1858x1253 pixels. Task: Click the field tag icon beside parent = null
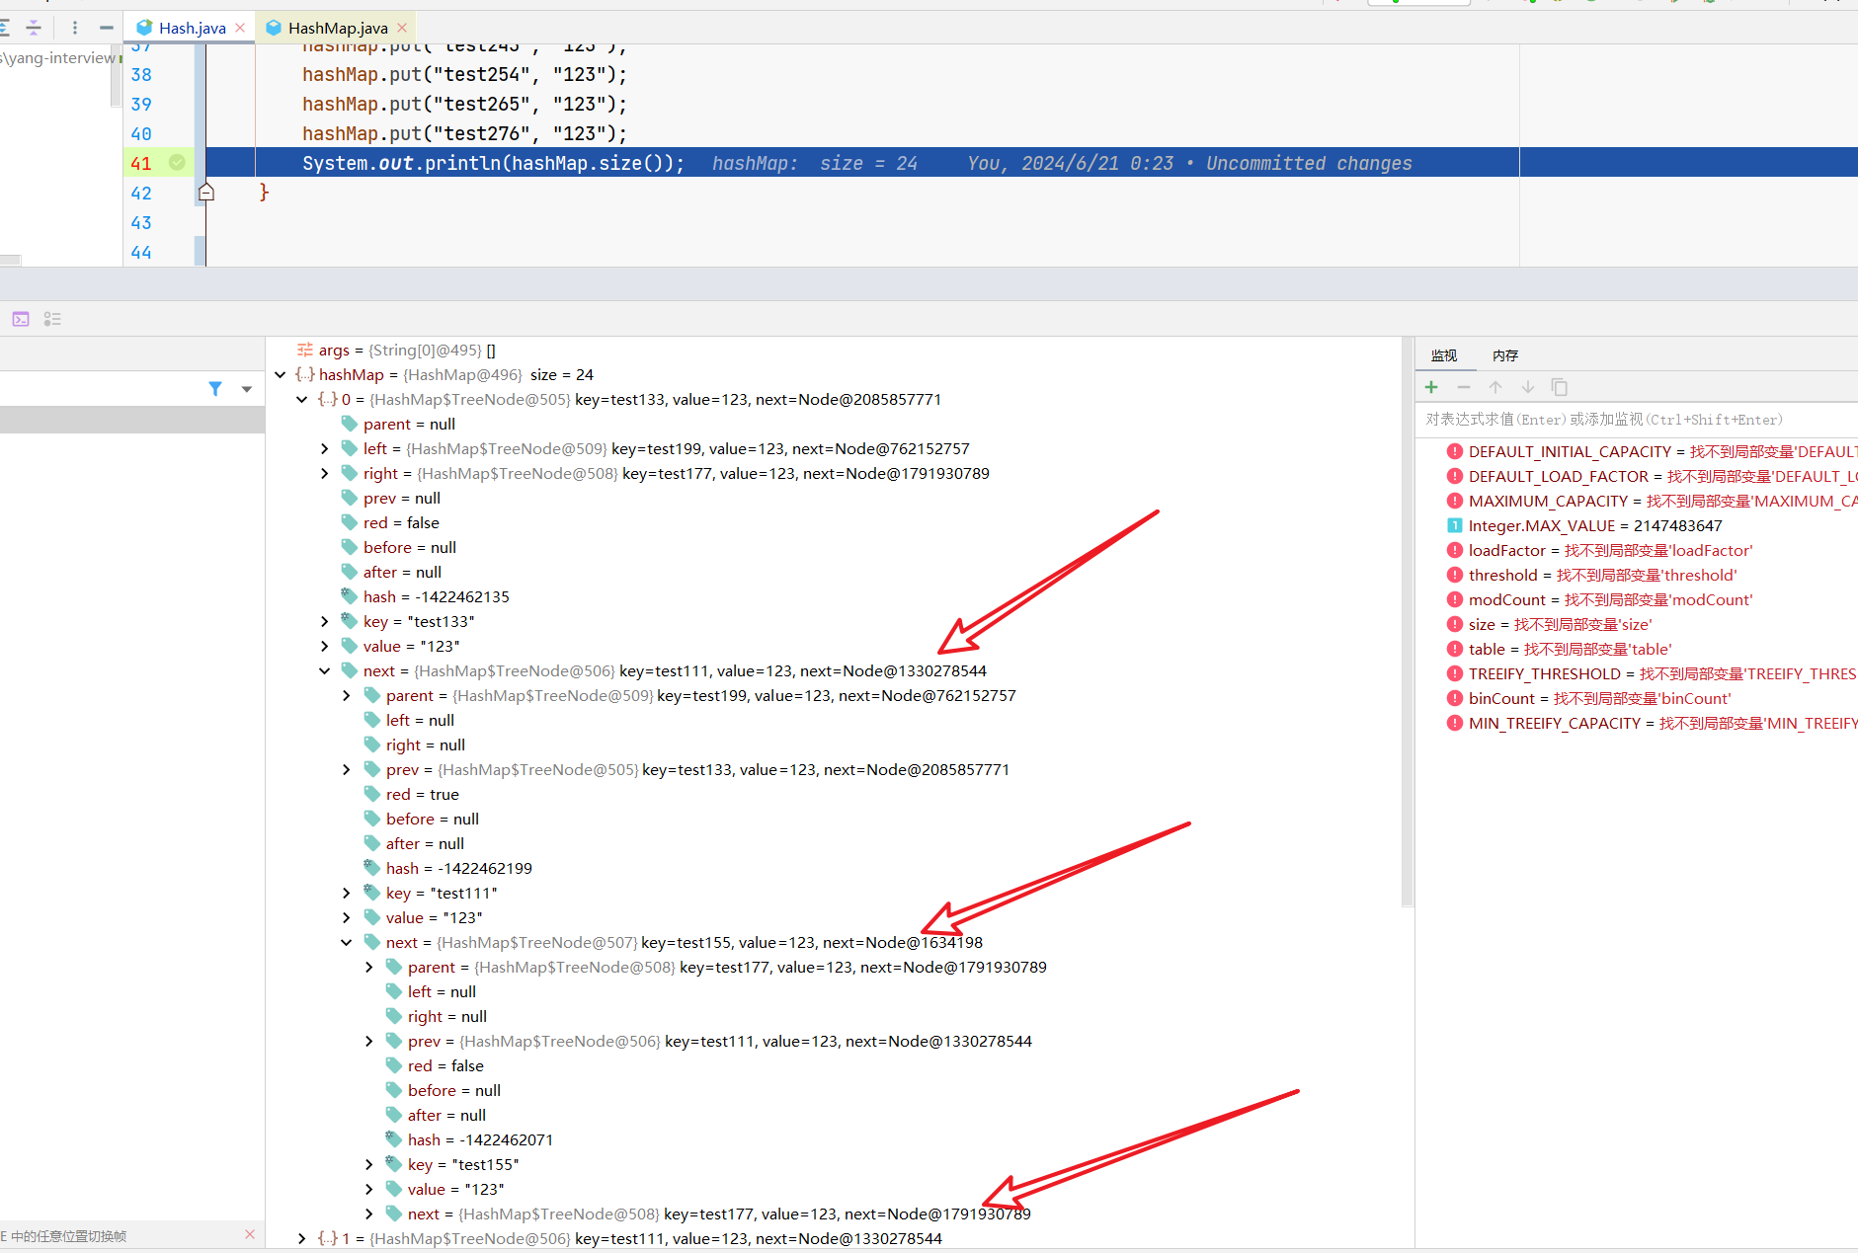point(350,424)
